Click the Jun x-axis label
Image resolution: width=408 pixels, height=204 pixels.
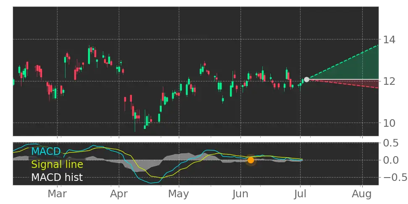click(241, 194)
